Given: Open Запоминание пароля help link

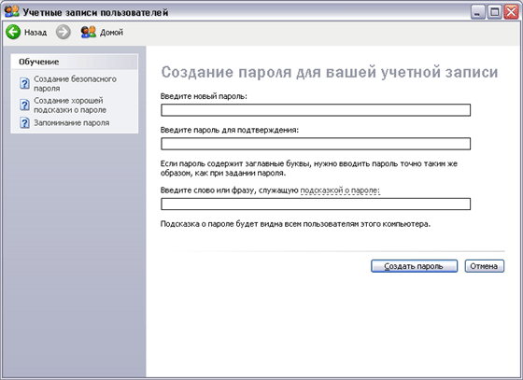Looking at the screenshot, I should click(x=71, y=122).
